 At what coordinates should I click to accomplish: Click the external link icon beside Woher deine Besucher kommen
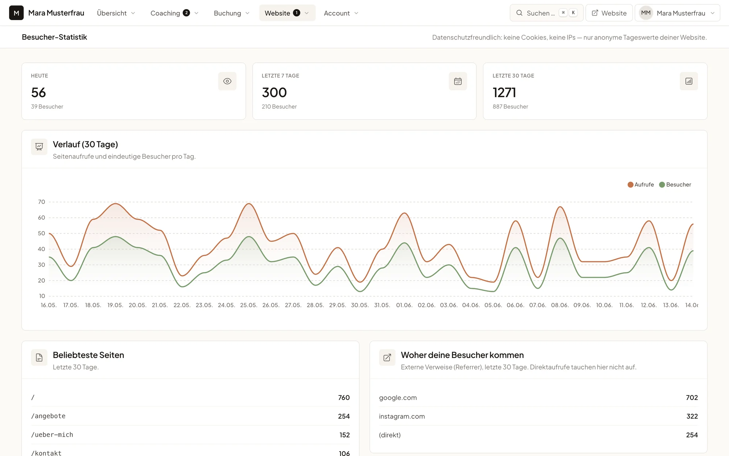(387, 358)
